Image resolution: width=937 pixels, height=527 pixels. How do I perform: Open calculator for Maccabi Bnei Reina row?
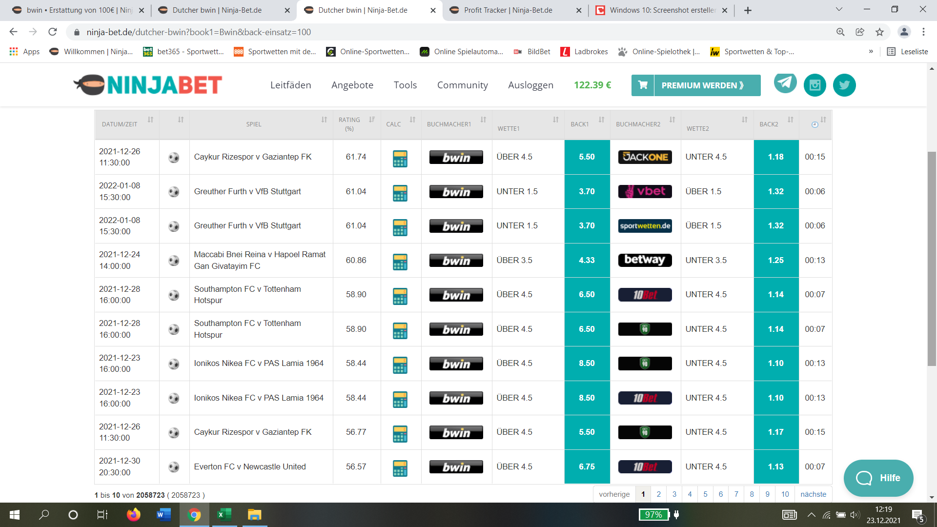[x=400, y=262]
